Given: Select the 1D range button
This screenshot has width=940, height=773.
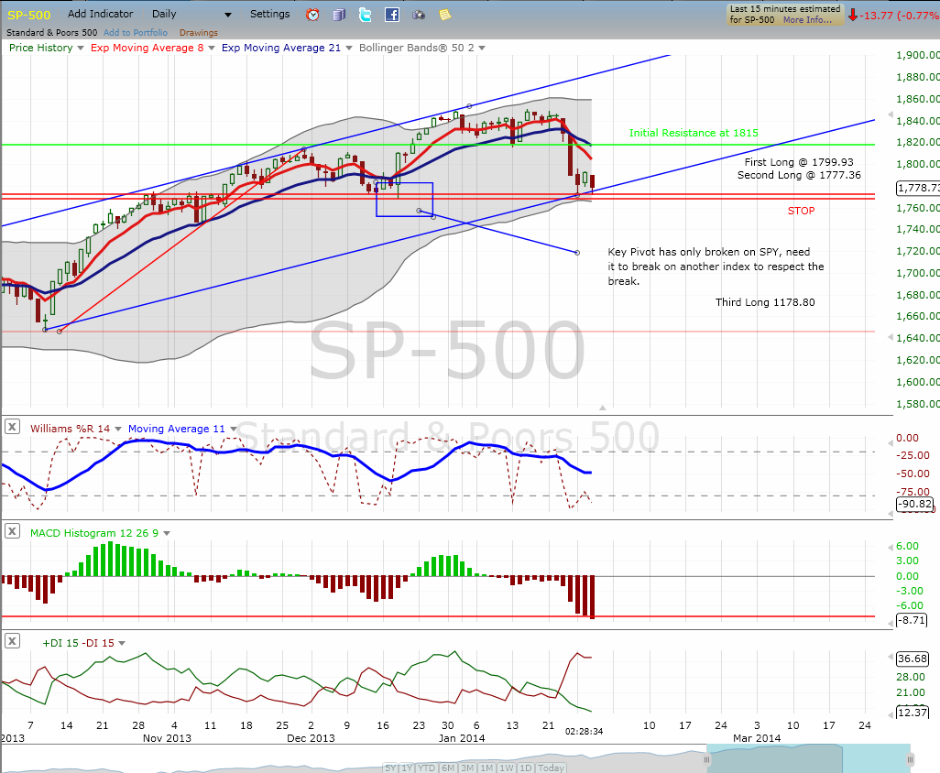Looking at the screenshot, I should [x=526, y=768].
